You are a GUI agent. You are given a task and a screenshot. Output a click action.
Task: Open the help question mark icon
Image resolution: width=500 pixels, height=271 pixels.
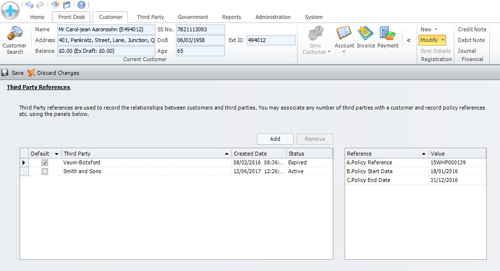point(81,5)
